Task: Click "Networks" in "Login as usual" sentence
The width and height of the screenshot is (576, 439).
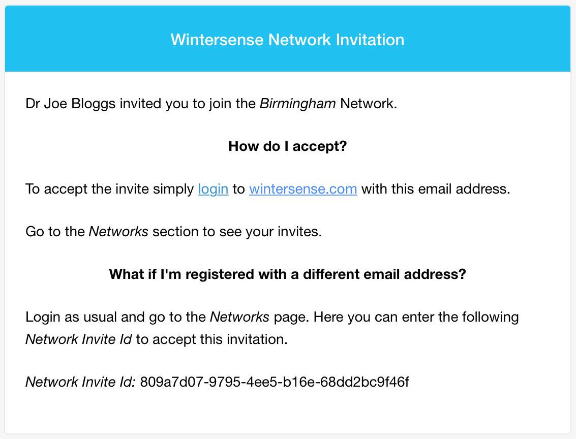Action: coord(239,317)
